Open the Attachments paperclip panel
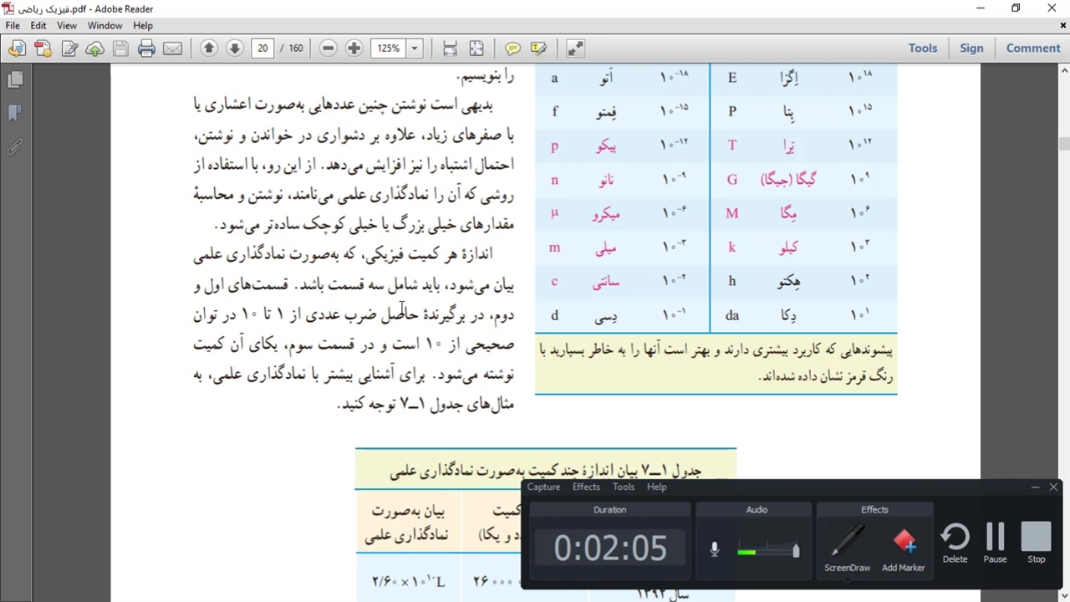1070x602 pixels. (x=15, y=148)
